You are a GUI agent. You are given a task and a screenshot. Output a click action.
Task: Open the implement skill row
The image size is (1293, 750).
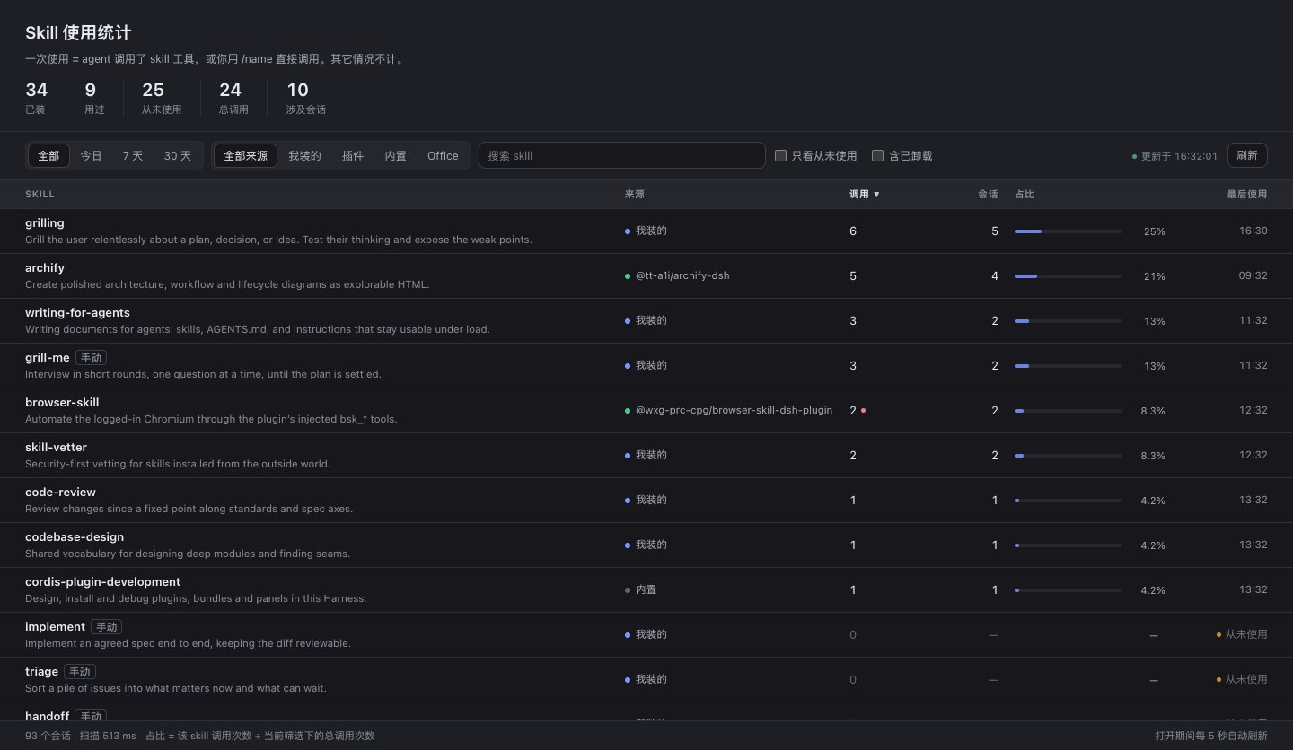(646, 634)
